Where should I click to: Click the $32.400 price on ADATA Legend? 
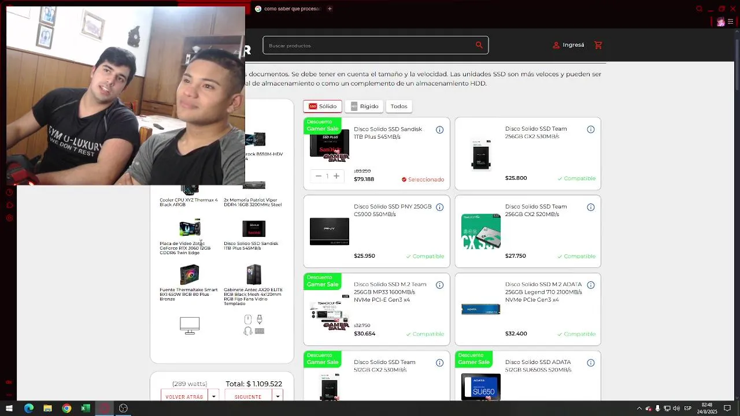[x=516, y=333]
